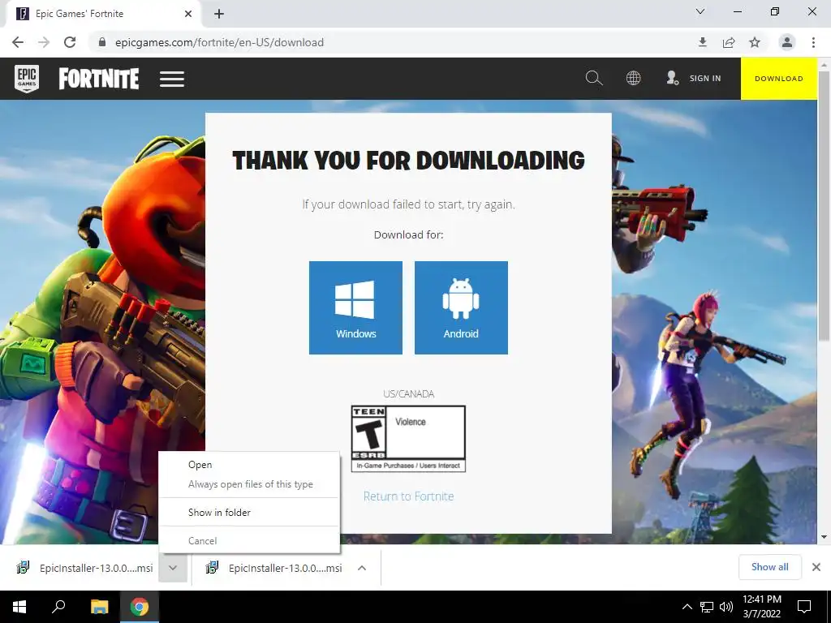Show hidden system tray icons
This screenshot has height=623, width=831.
(687, 607)
